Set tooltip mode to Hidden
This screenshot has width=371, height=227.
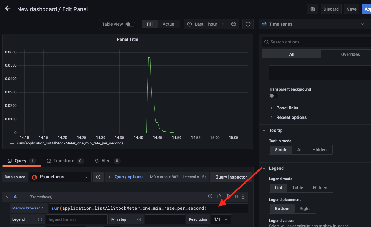[x=319, y=150]
